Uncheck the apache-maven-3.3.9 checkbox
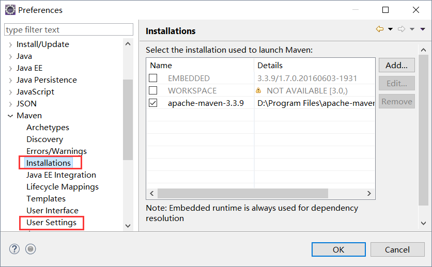The height and width of the screenshot is (267, 432). pyautogui.click(x=153, y=103)
